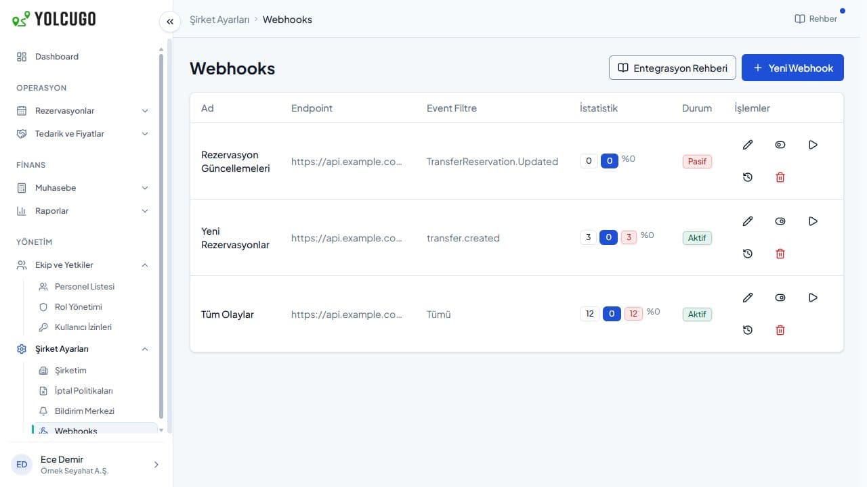The width and height of the screenshot is (867, 487).
Task: Edit the Yeni Rezervasyonlar webhook
Action: [748, 221]
